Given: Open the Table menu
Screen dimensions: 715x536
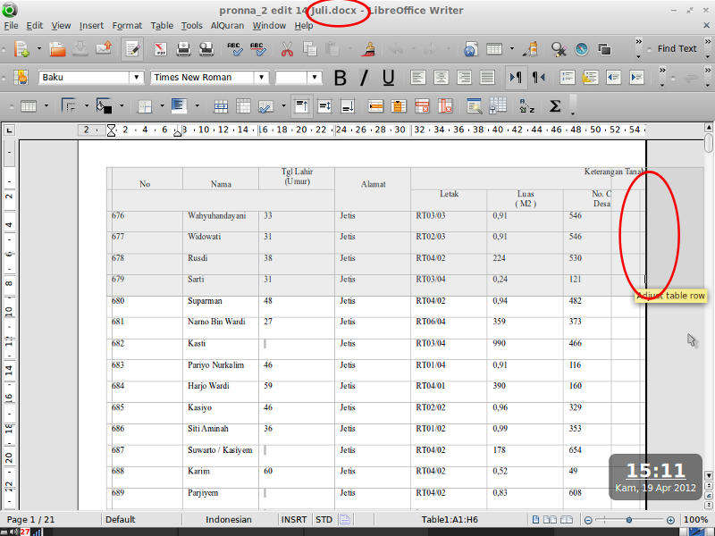Looking at the screenshot, I should [x=162, y=25].
